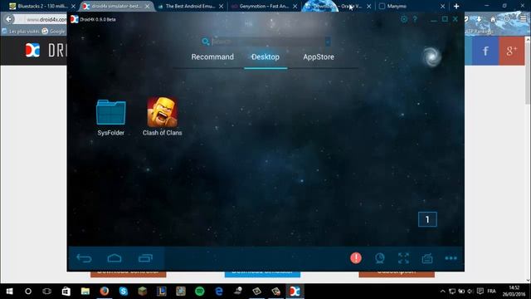The image size is (531, 299).
Task: Open the taskbar clock and date
Action: pyautogui.click(x=514, y=292)
